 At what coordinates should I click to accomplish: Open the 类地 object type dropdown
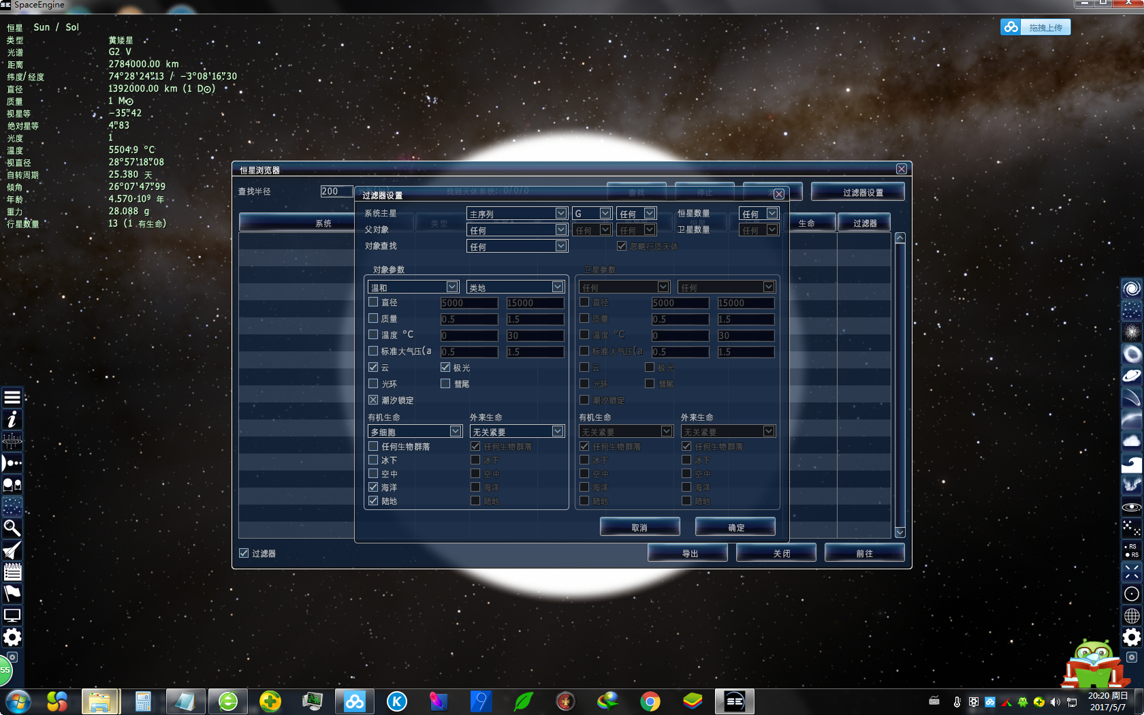[558, 287]
